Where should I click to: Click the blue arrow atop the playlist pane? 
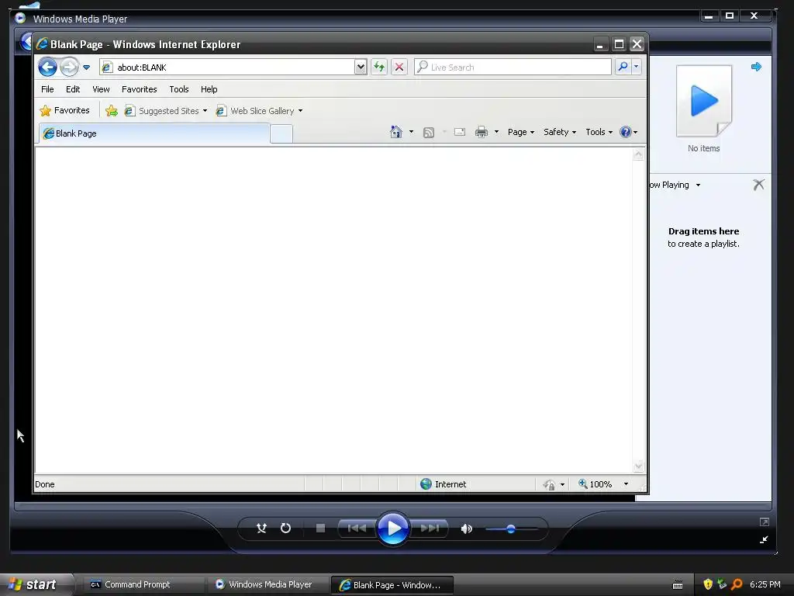[756, 67]
